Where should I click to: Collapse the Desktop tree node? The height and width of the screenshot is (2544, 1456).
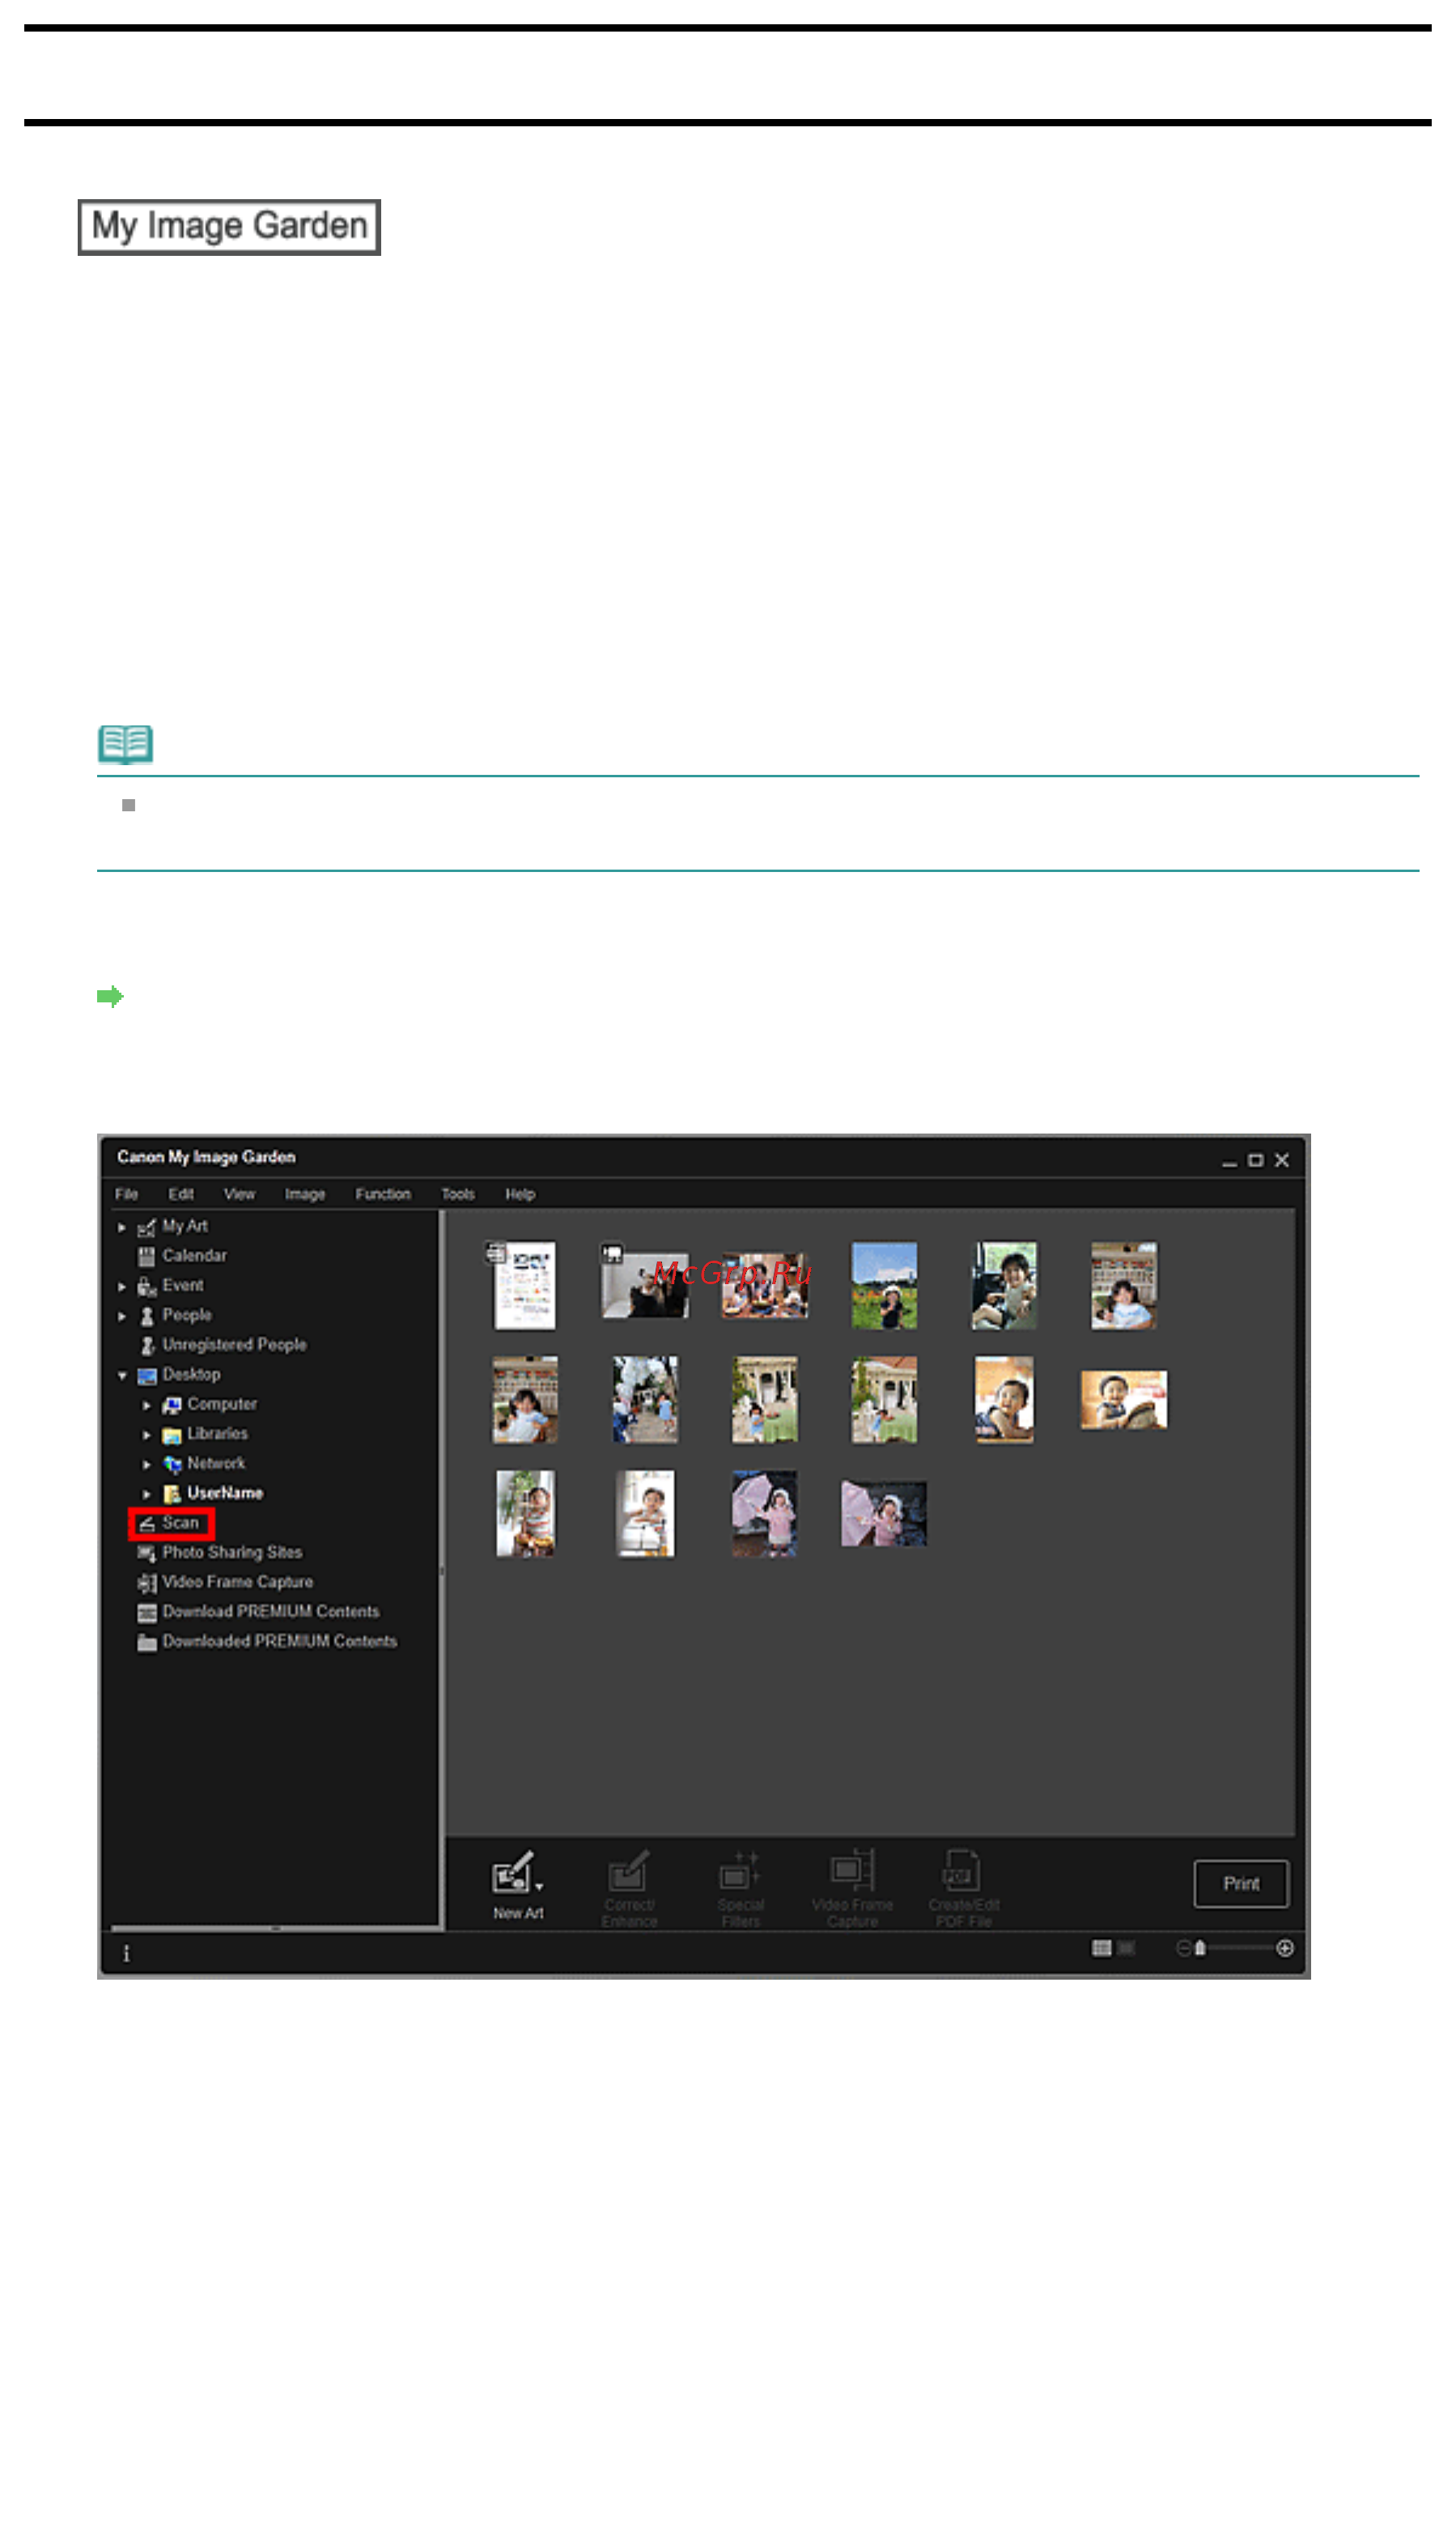(x=122, y=1376)
